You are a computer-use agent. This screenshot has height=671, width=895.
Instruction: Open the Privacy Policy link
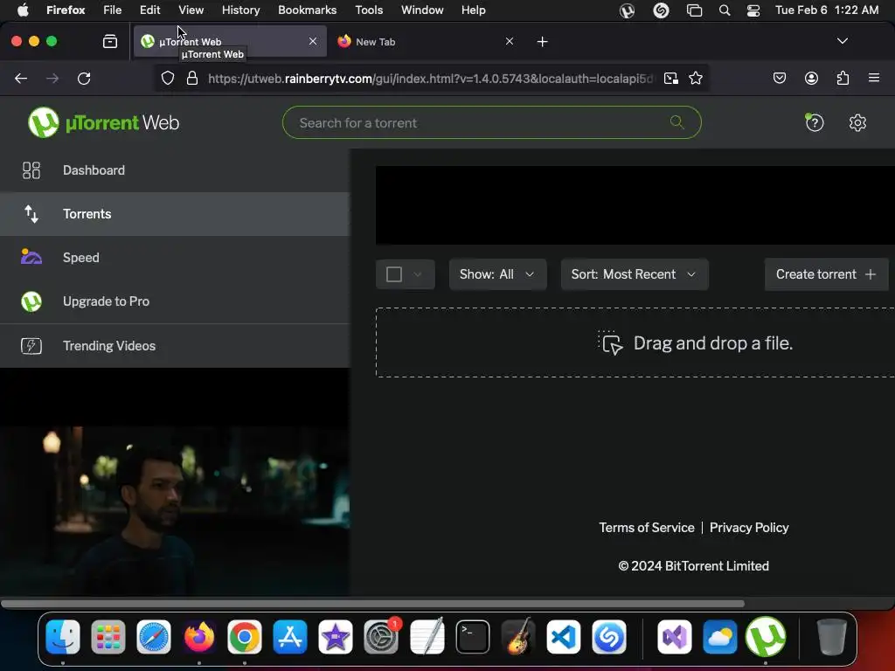click(749, 527)
